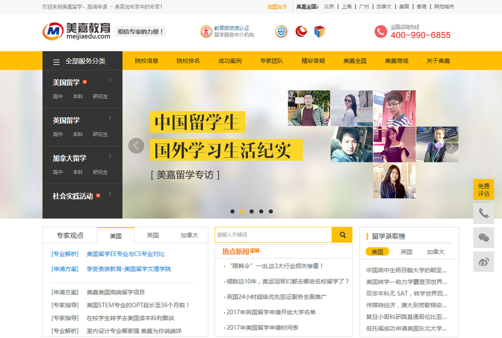Click the phone icon next to 400-990-6855
The width and height of the screenshot is (502, 338).
click(x=381, y=32)
